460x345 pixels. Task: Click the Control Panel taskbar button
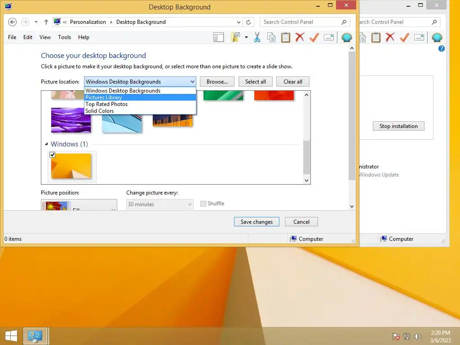tap(35, 336)
